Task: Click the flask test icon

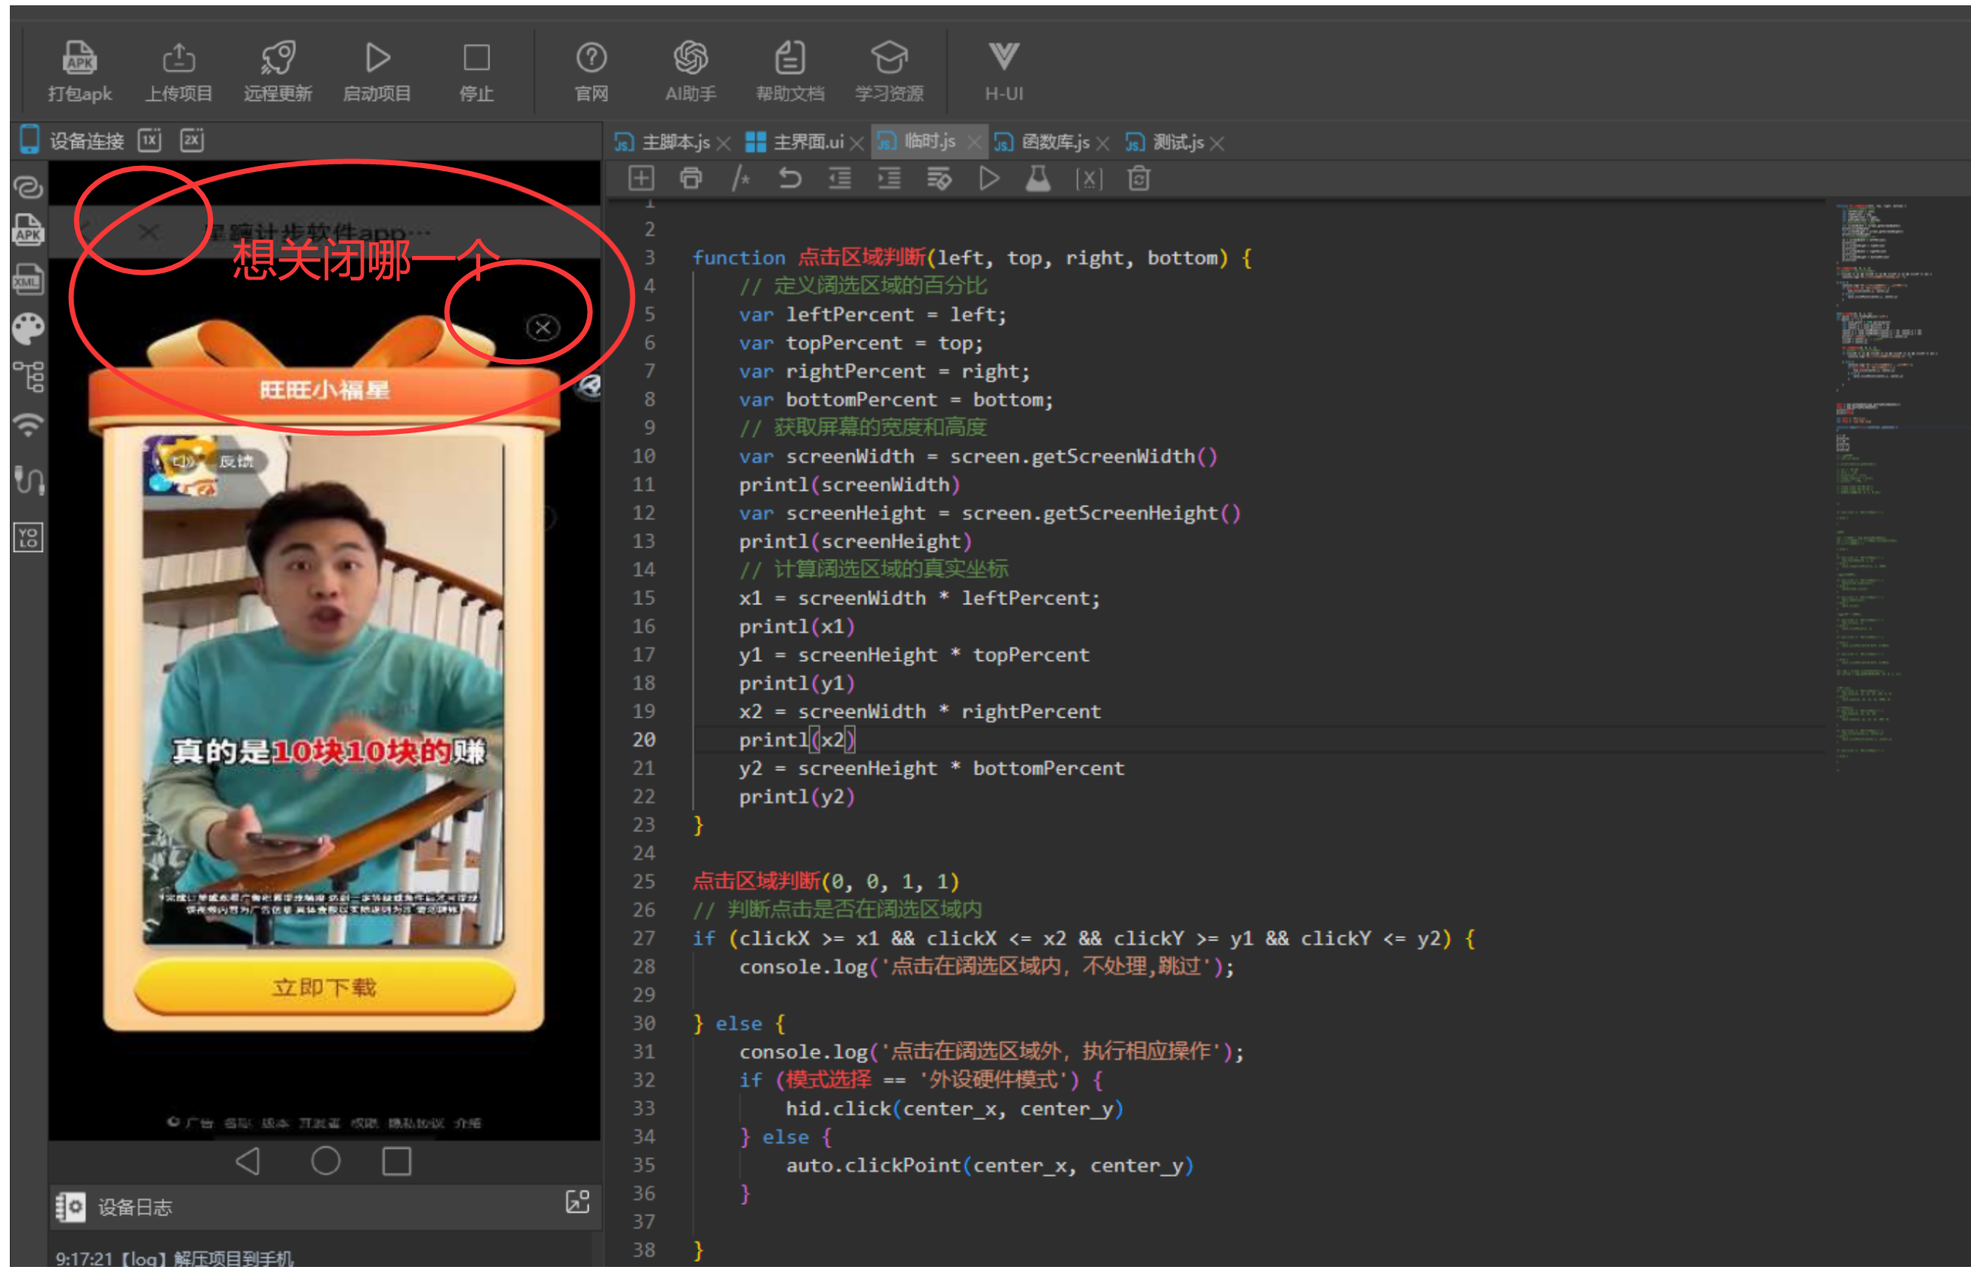Action: pos(1039,179)
